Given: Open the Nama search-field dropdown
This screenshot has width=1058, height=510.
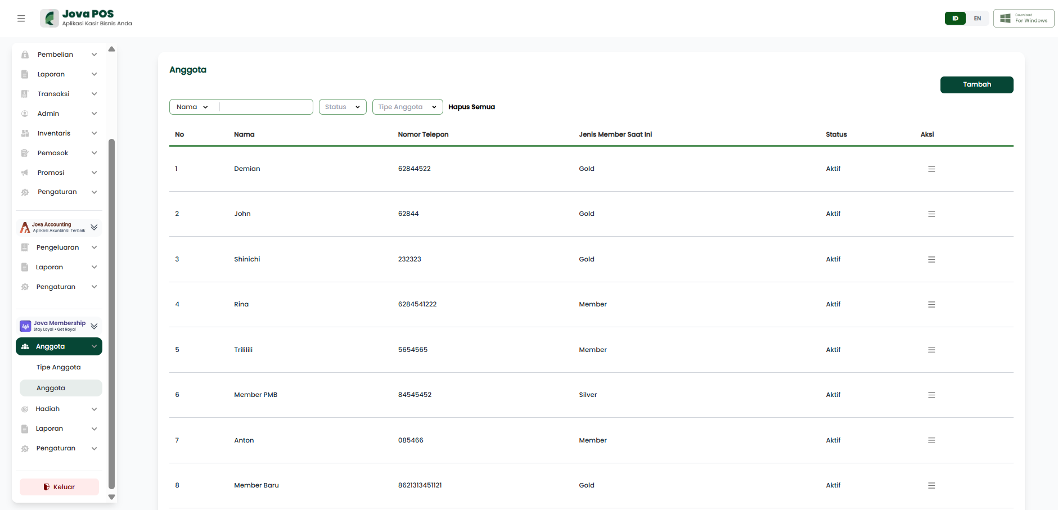Looking at the screenshot, I should 192,107.
